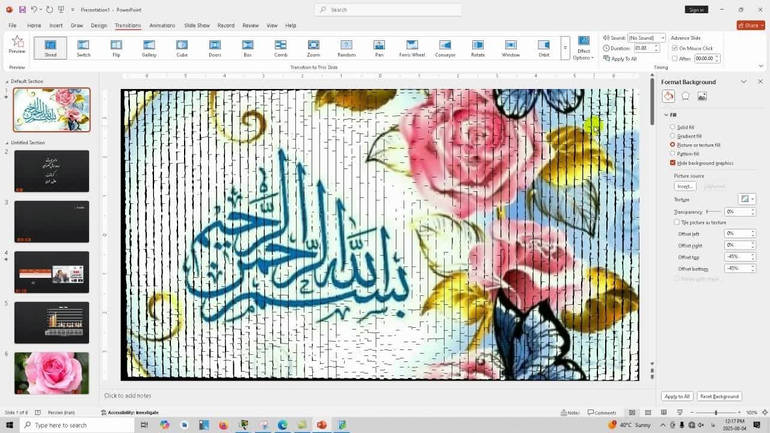Image resolution: width=770 pixels, height=433 pixels.
Task: Enable Tile picture as texture
Action: point(677,223)
